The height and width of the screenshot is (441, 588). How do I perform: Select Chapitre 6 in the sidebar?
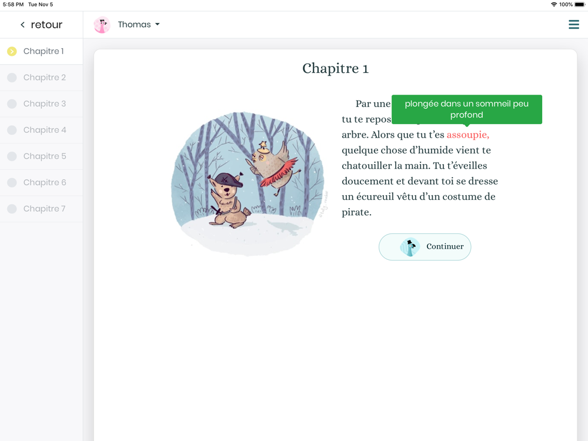[41, 183]
